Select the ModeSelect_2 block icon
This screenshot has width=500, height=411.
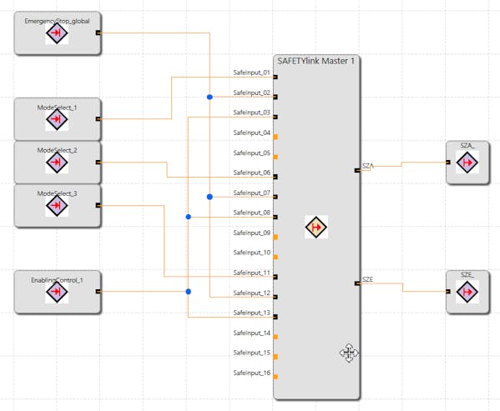(x=57, y=163)
